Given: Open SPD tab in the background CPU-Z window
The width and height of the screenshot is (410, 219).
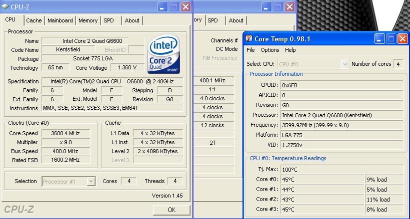Looking at the screenshot, I should click(212, 20).
